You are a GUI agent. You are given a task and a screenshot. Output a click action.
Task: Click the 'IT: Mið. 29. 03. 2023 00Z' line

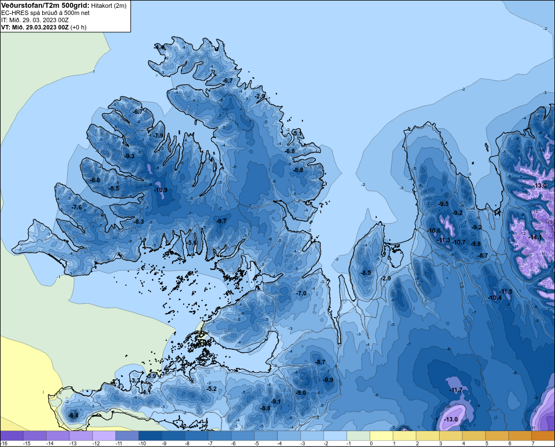34,20
